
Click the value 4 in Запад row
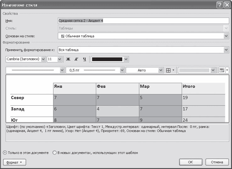[x=98, y=109]
